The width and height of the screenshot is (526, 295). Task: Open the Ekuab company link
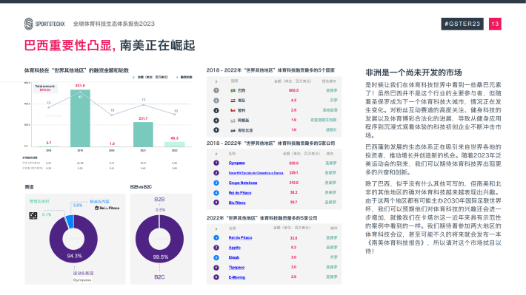(x=234, y=257)
